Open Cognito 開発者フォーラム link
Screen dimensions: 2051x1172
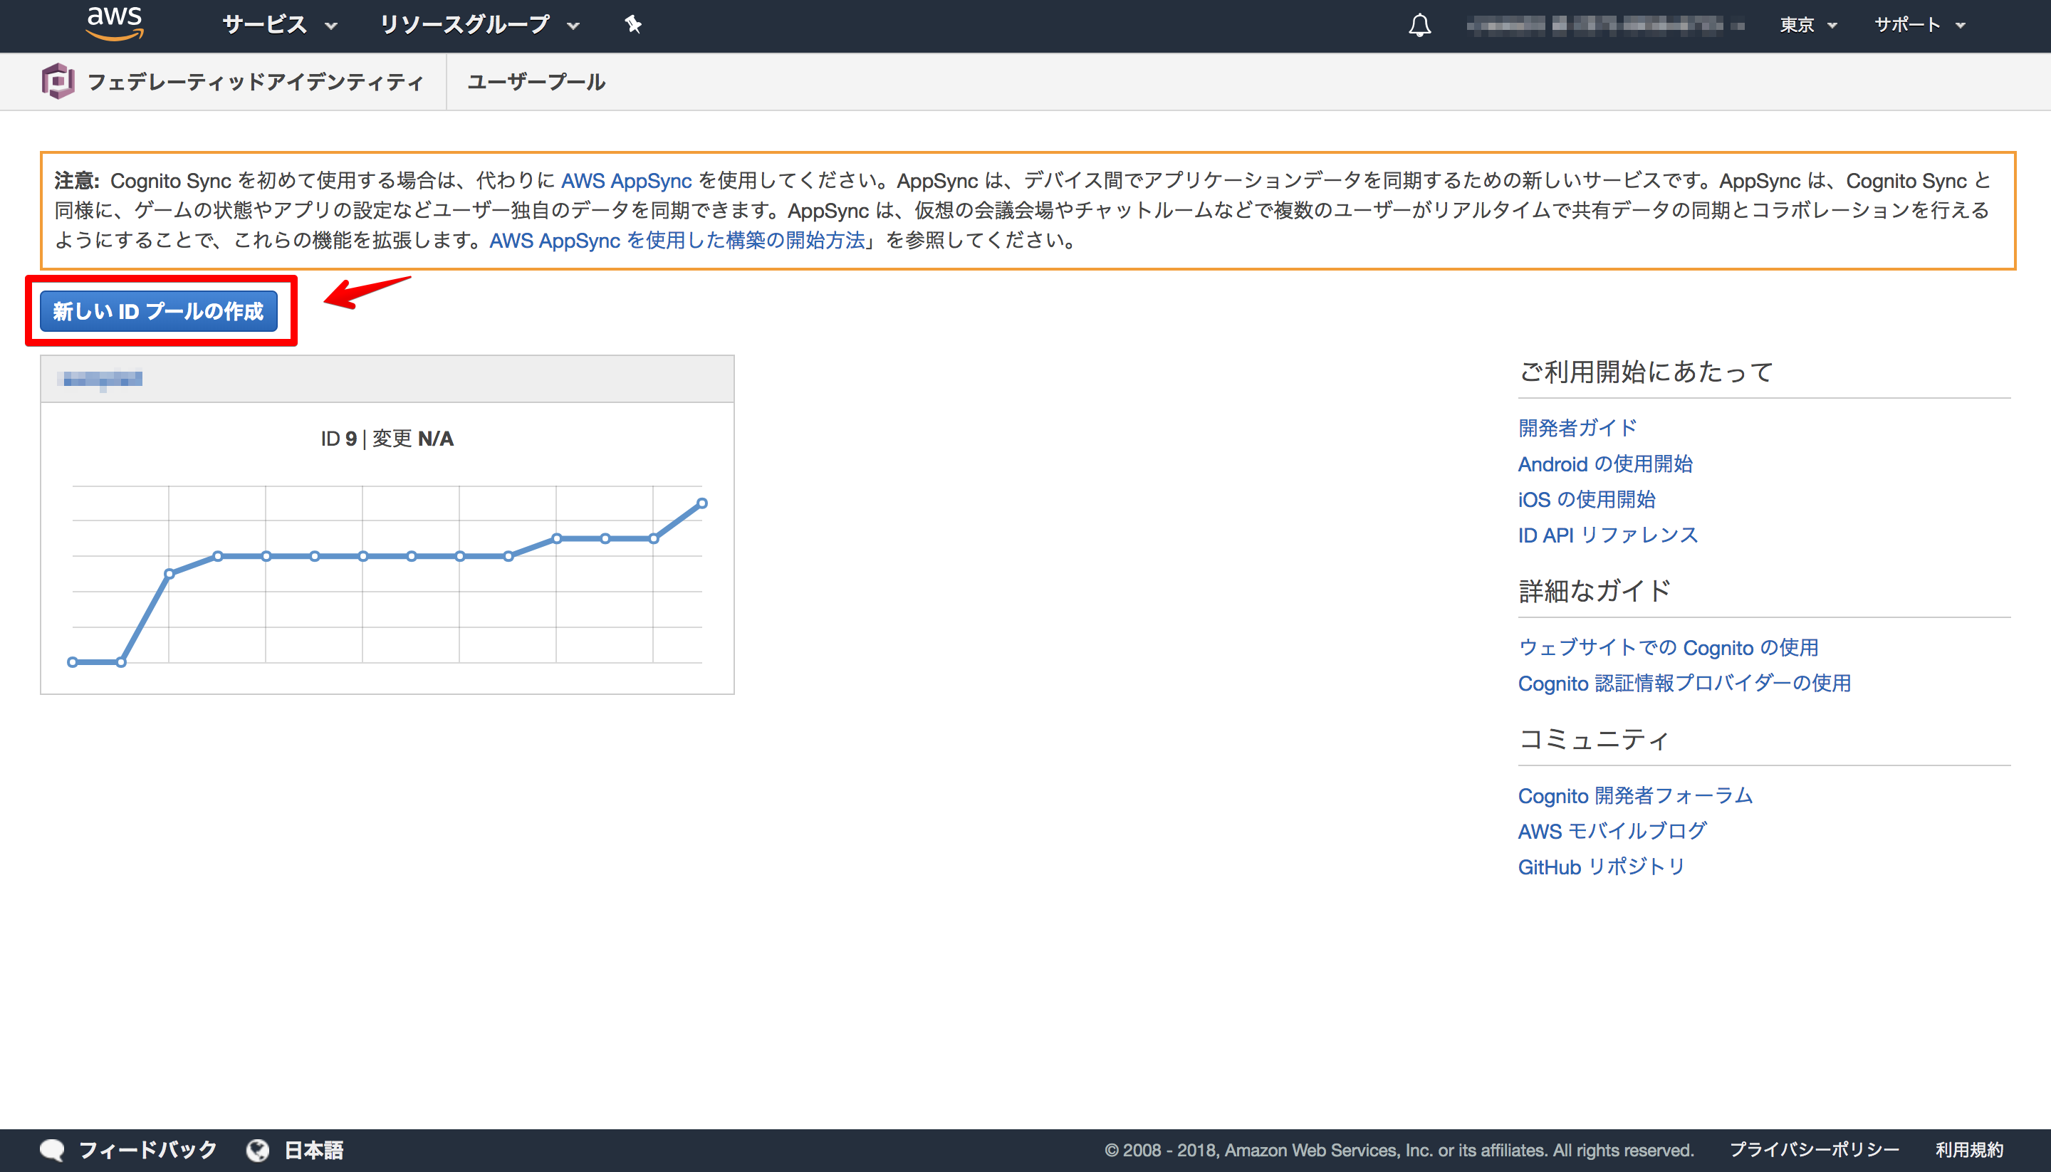1635,795
